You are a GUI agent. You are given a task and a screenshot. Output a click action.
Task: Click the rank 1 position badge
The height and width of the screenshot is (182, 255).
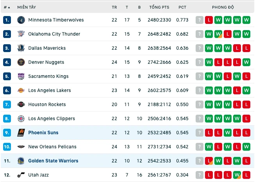tap(7, 20)
